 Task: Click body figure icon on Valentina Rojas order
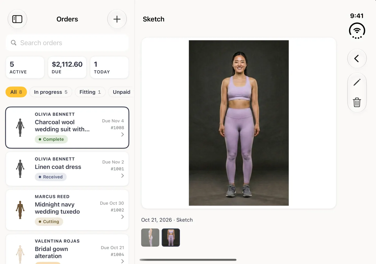20,254
